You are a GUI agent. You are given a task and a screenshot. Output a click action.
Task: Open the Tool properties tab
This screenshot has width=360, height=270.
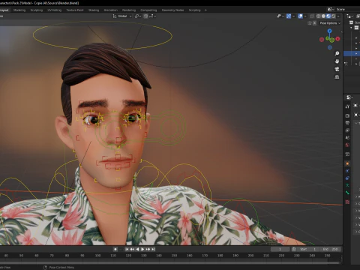point(347,106)
